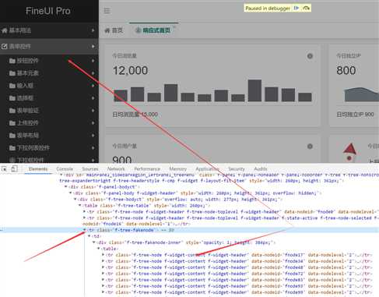
Task: Click the folder icon of 表单验证
Action: [12, 111]
